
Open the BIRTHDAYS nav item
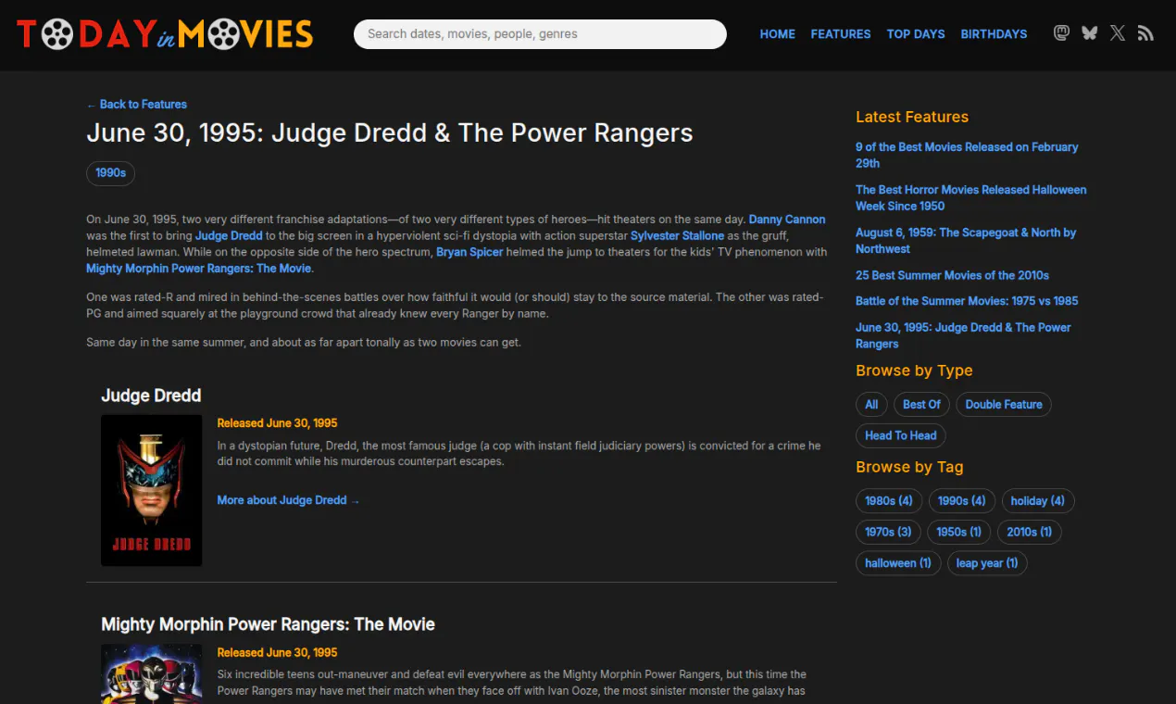[x=994, y=34]
